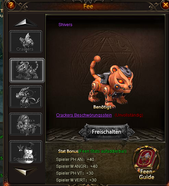Click the Fee window title
This screenshot has width=169, height=186.
[x=88, y=6]
